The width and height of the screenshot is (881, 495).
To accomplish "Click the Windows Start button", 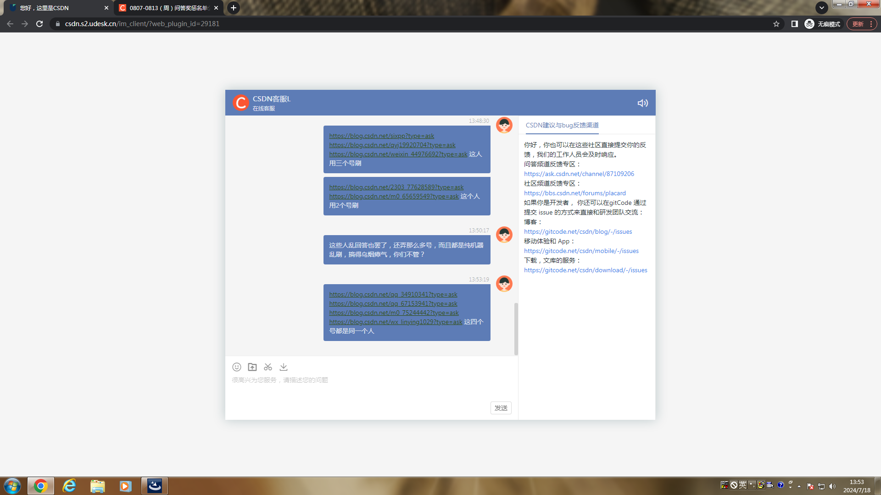I will 12,485.
